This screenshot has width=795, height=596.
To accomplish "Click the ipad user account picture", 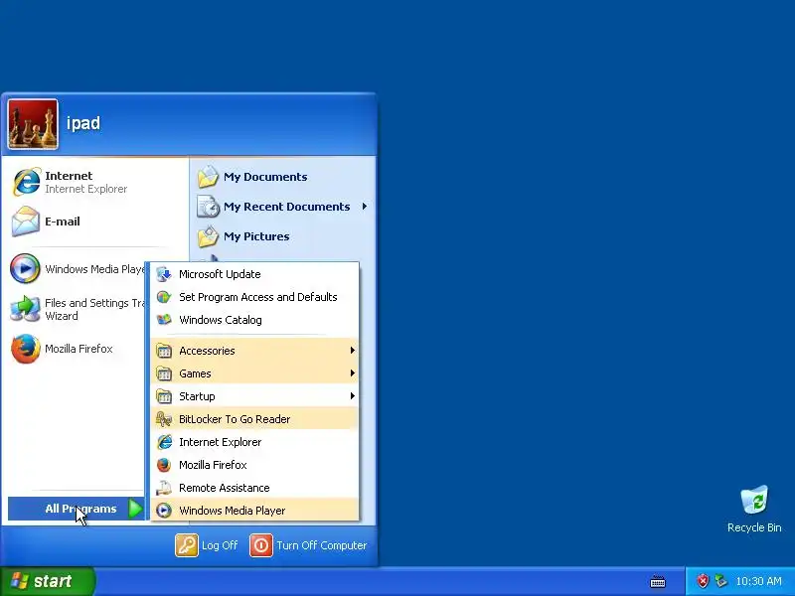I will tap(33, 125).
